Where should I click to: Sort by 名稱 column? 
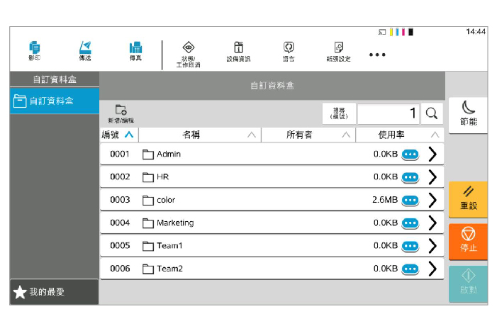pyautogui.click(x=200, y=135)
